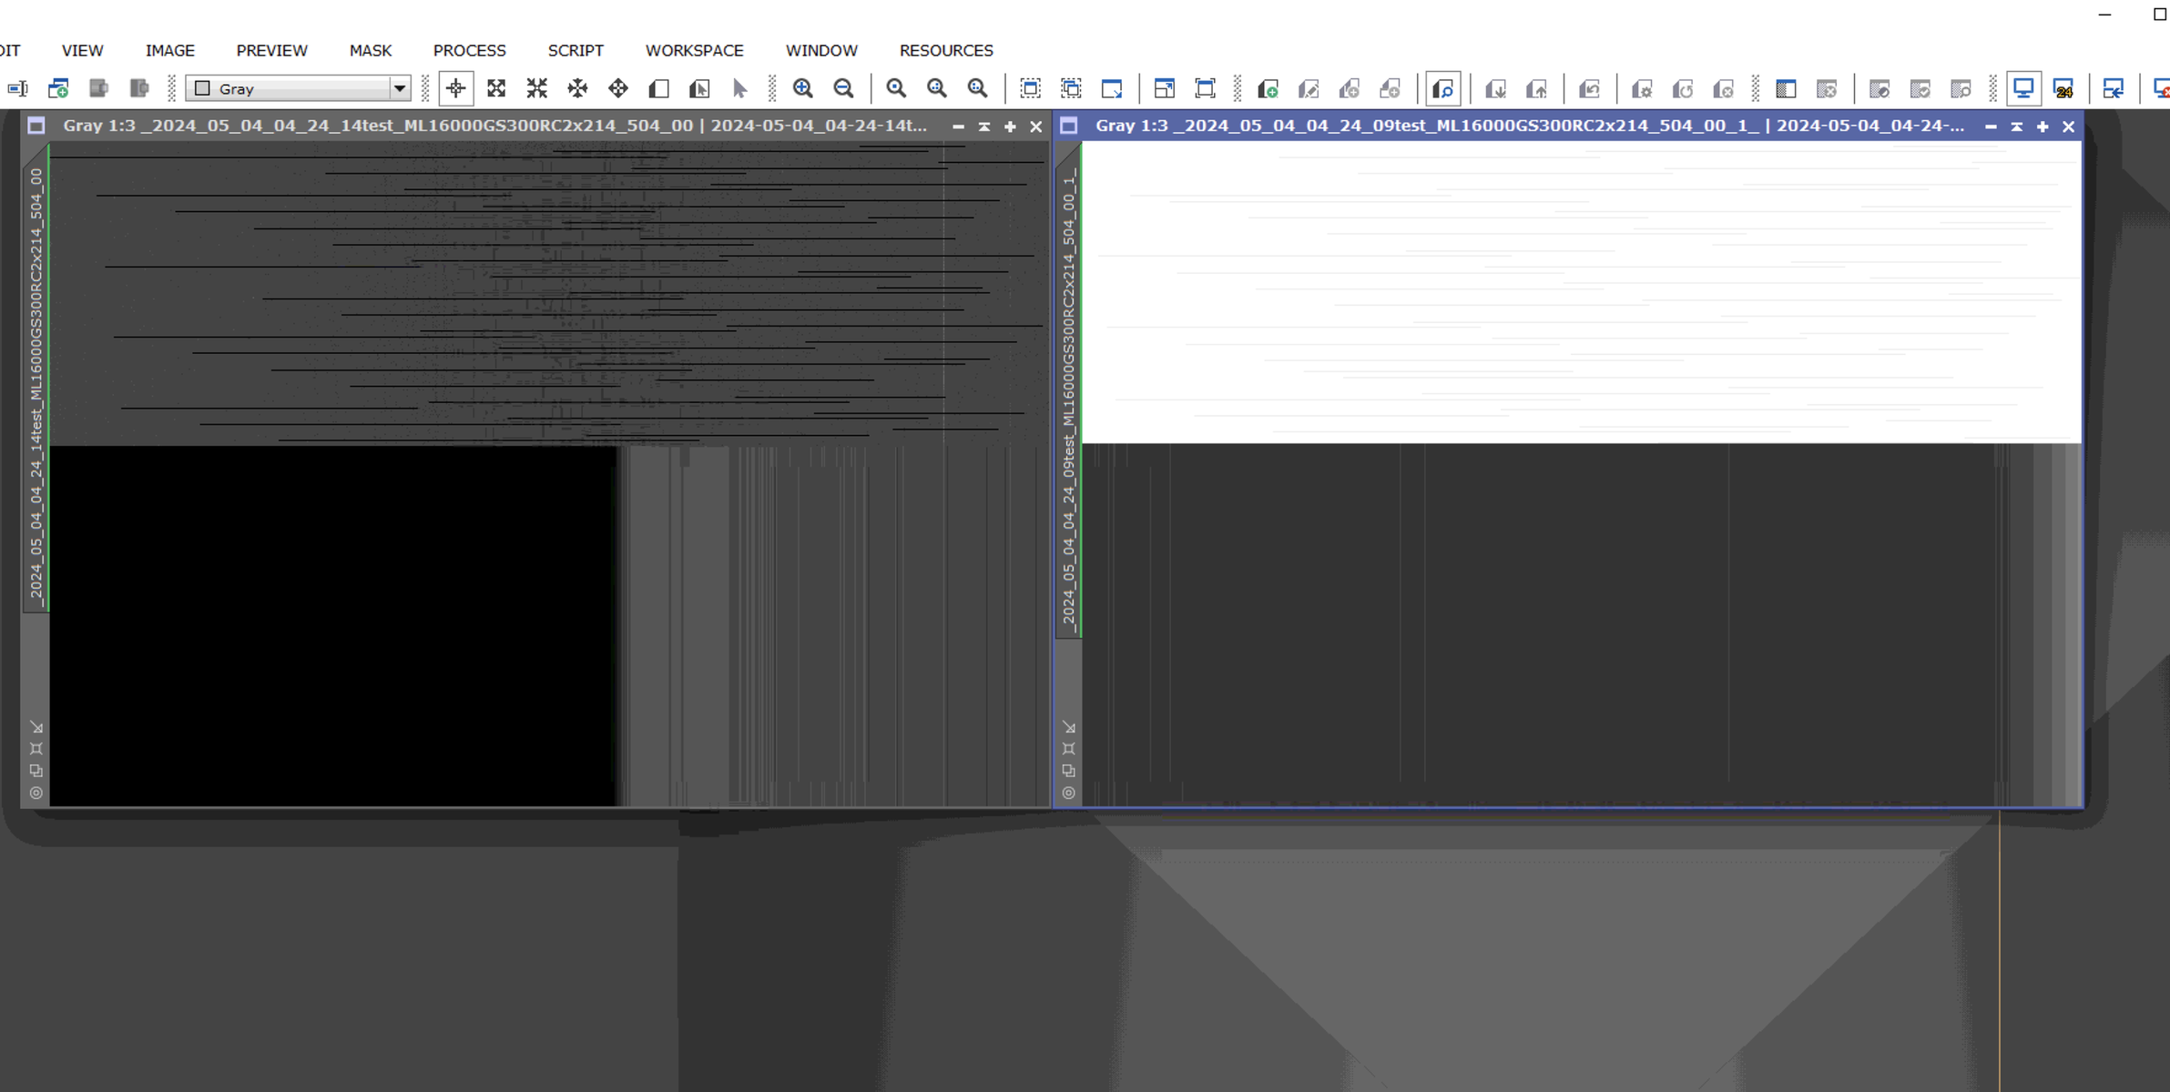Screen dimensions: 2170x1092
Task: Click the left image window's title bar
Action: pyautogui.click(x=492, y=126)
